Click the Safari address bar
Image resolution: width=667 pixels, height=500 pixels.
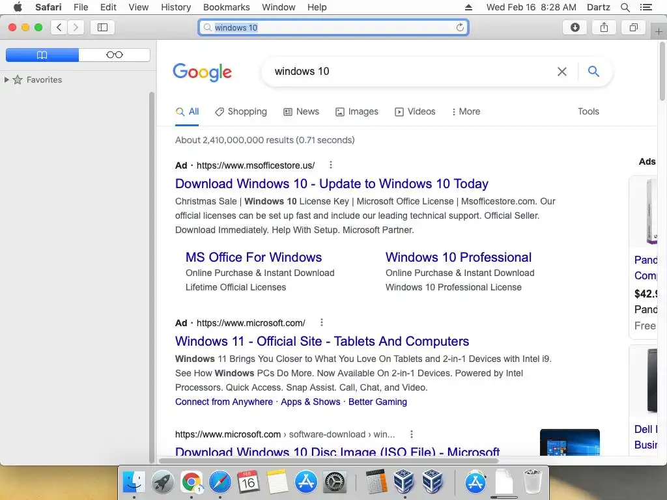[x=333, y=27]
